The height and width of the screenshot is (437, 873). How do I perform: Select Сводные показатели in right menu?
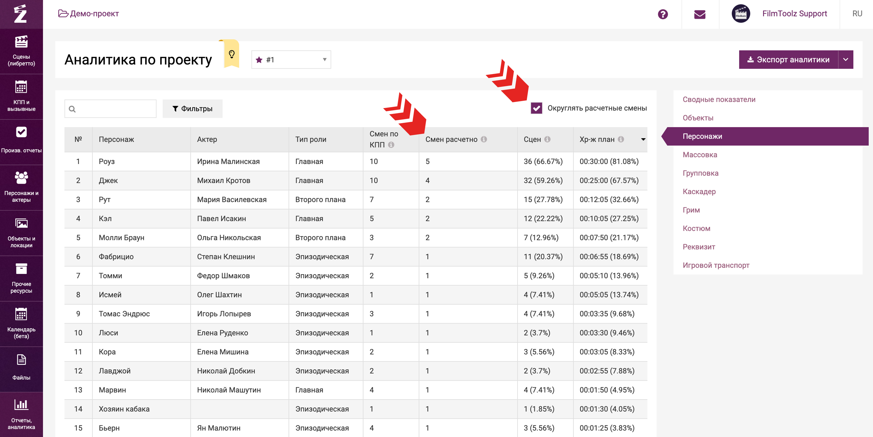pos(719,99)
